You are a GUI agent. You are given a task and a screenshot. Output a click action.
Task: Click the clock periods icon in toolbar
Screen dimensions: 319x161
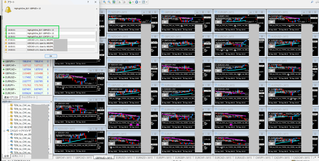point(137,2)
